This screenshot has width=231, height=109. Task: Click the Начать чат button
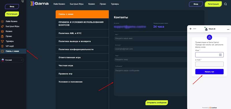click(209, 72)
